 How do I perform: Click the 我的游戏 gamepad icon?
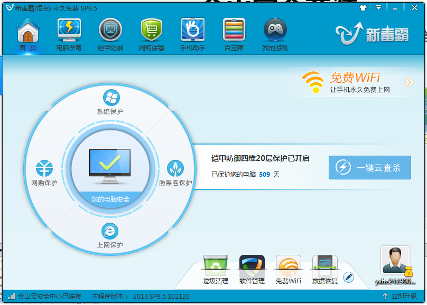[x=275, y=31]
